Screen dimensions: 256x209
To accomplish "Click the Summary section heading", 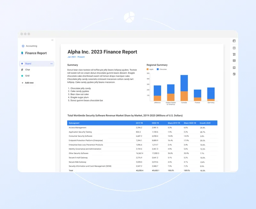I will 73,65.
